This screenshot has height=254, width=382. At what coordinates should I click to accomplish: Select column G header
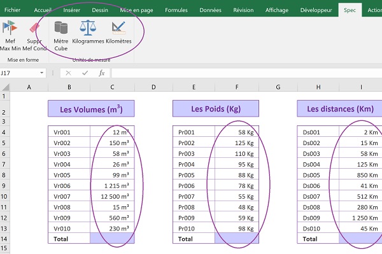[x=278, y=87]
